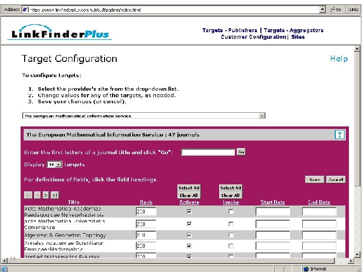Image resolution: width=362 pixels, height=272 pixels.
Task: Click the Save button
Action: tap(314, 179)
